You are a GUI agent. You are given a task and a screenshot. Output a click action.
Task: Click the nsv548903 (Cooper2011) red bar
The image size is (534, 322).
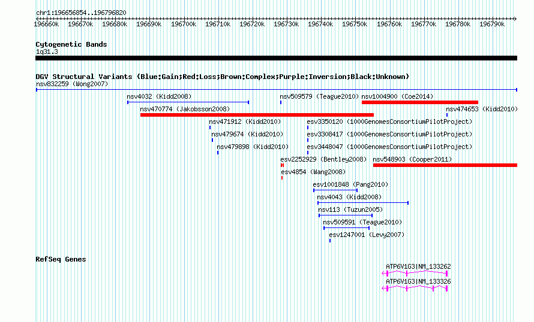pos(445,165)
